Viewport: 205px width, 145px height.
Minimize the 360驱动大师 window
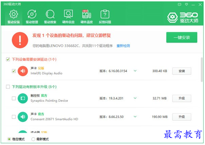click(193, 5)
